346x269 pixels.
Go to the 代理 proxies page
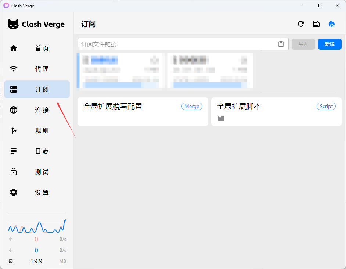coord(37,69)
